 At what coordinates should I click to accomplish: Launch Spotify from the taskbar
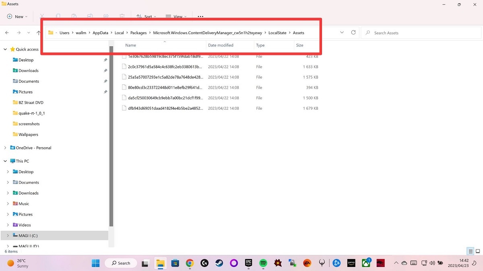pos(263,263)
